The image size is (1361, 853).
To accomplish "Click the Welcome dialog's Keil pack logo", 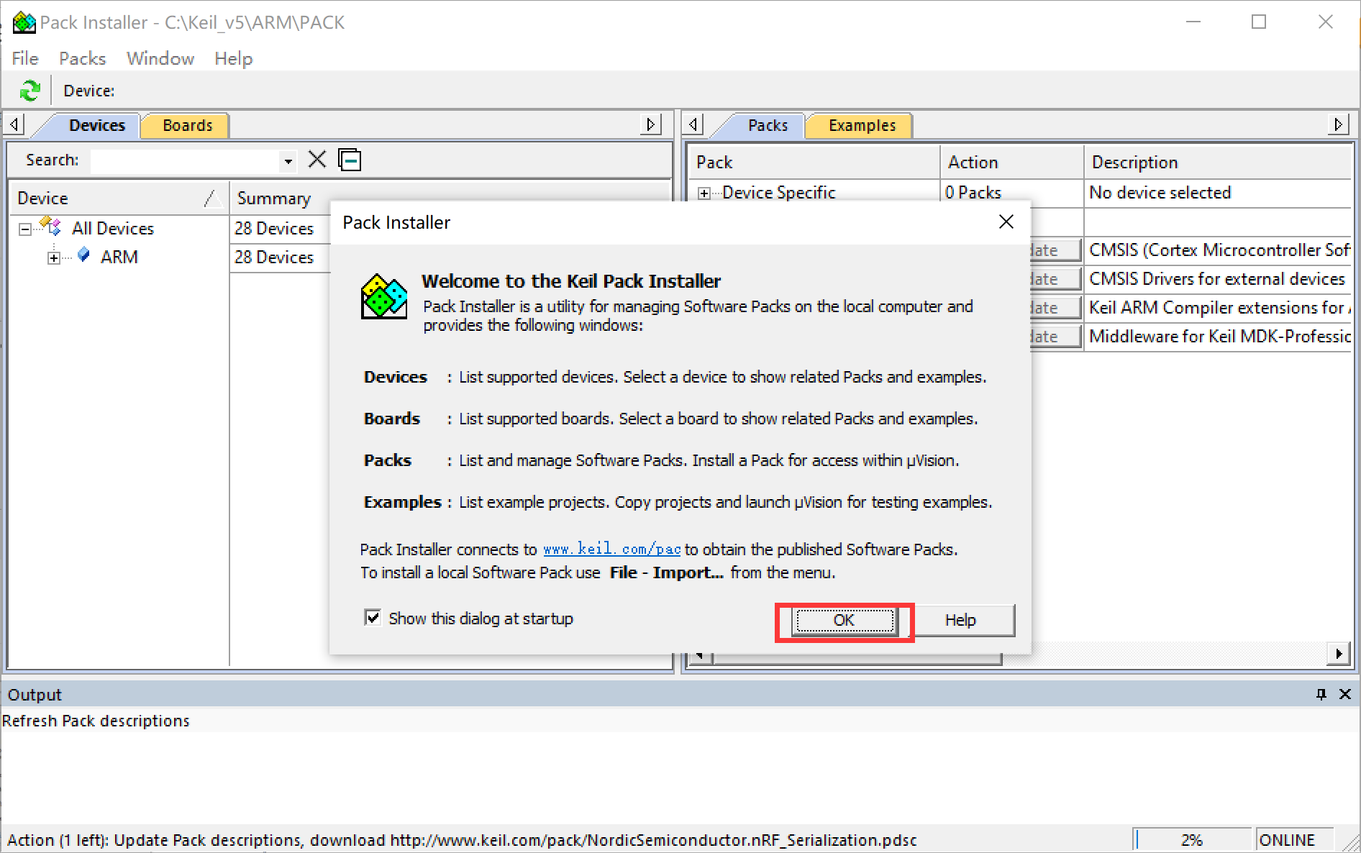I will [384, 296].
